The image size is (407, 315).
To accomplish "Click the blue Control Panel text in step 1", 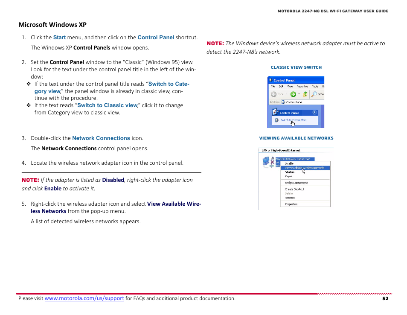I will tap(156, 38).
